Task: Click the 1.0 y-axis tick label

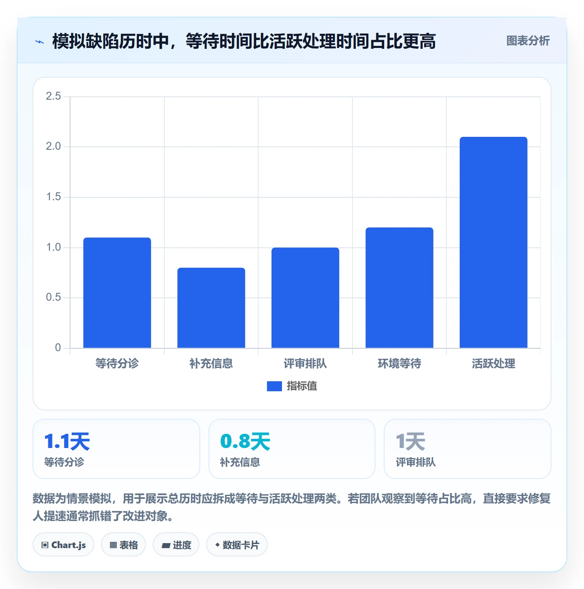Action: [x=53, y=247]
